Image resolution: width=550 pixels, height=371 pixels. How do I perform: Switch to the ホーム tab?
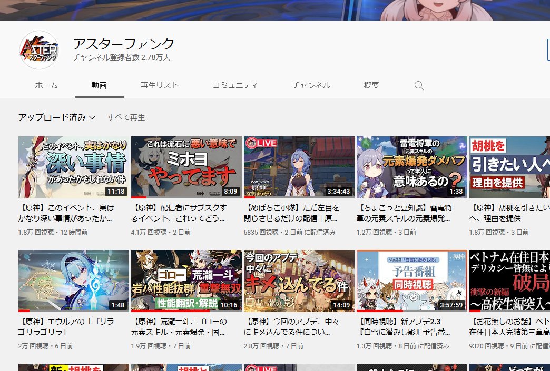click(46, 85)
